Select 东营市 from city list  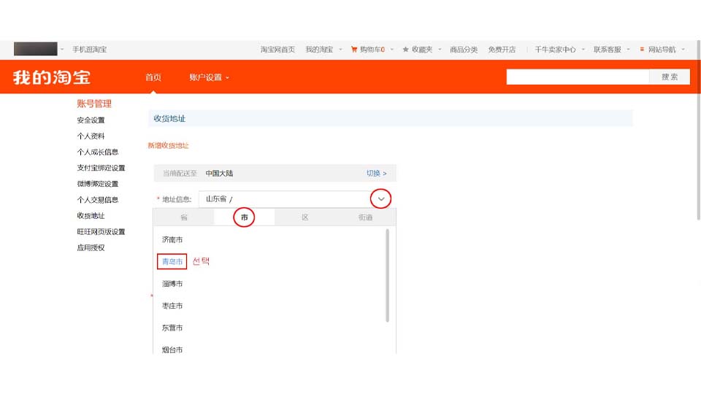click(172, 328)
